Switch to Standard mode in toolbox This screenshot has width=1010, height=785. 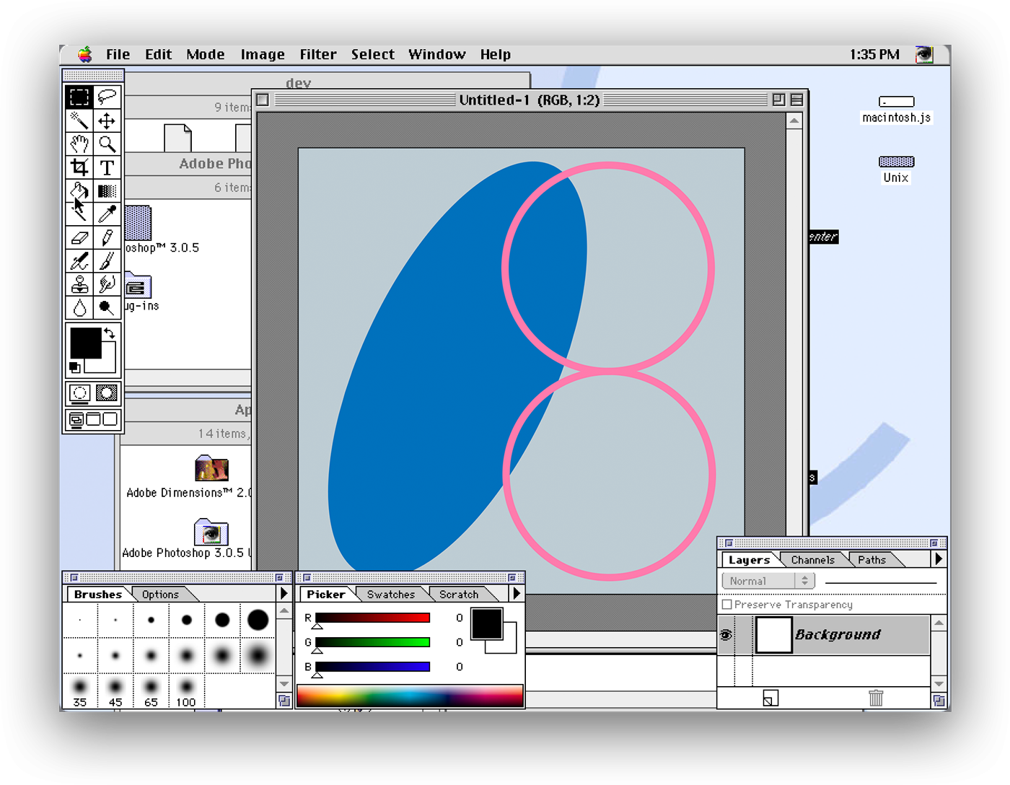[x=80, y=393]
